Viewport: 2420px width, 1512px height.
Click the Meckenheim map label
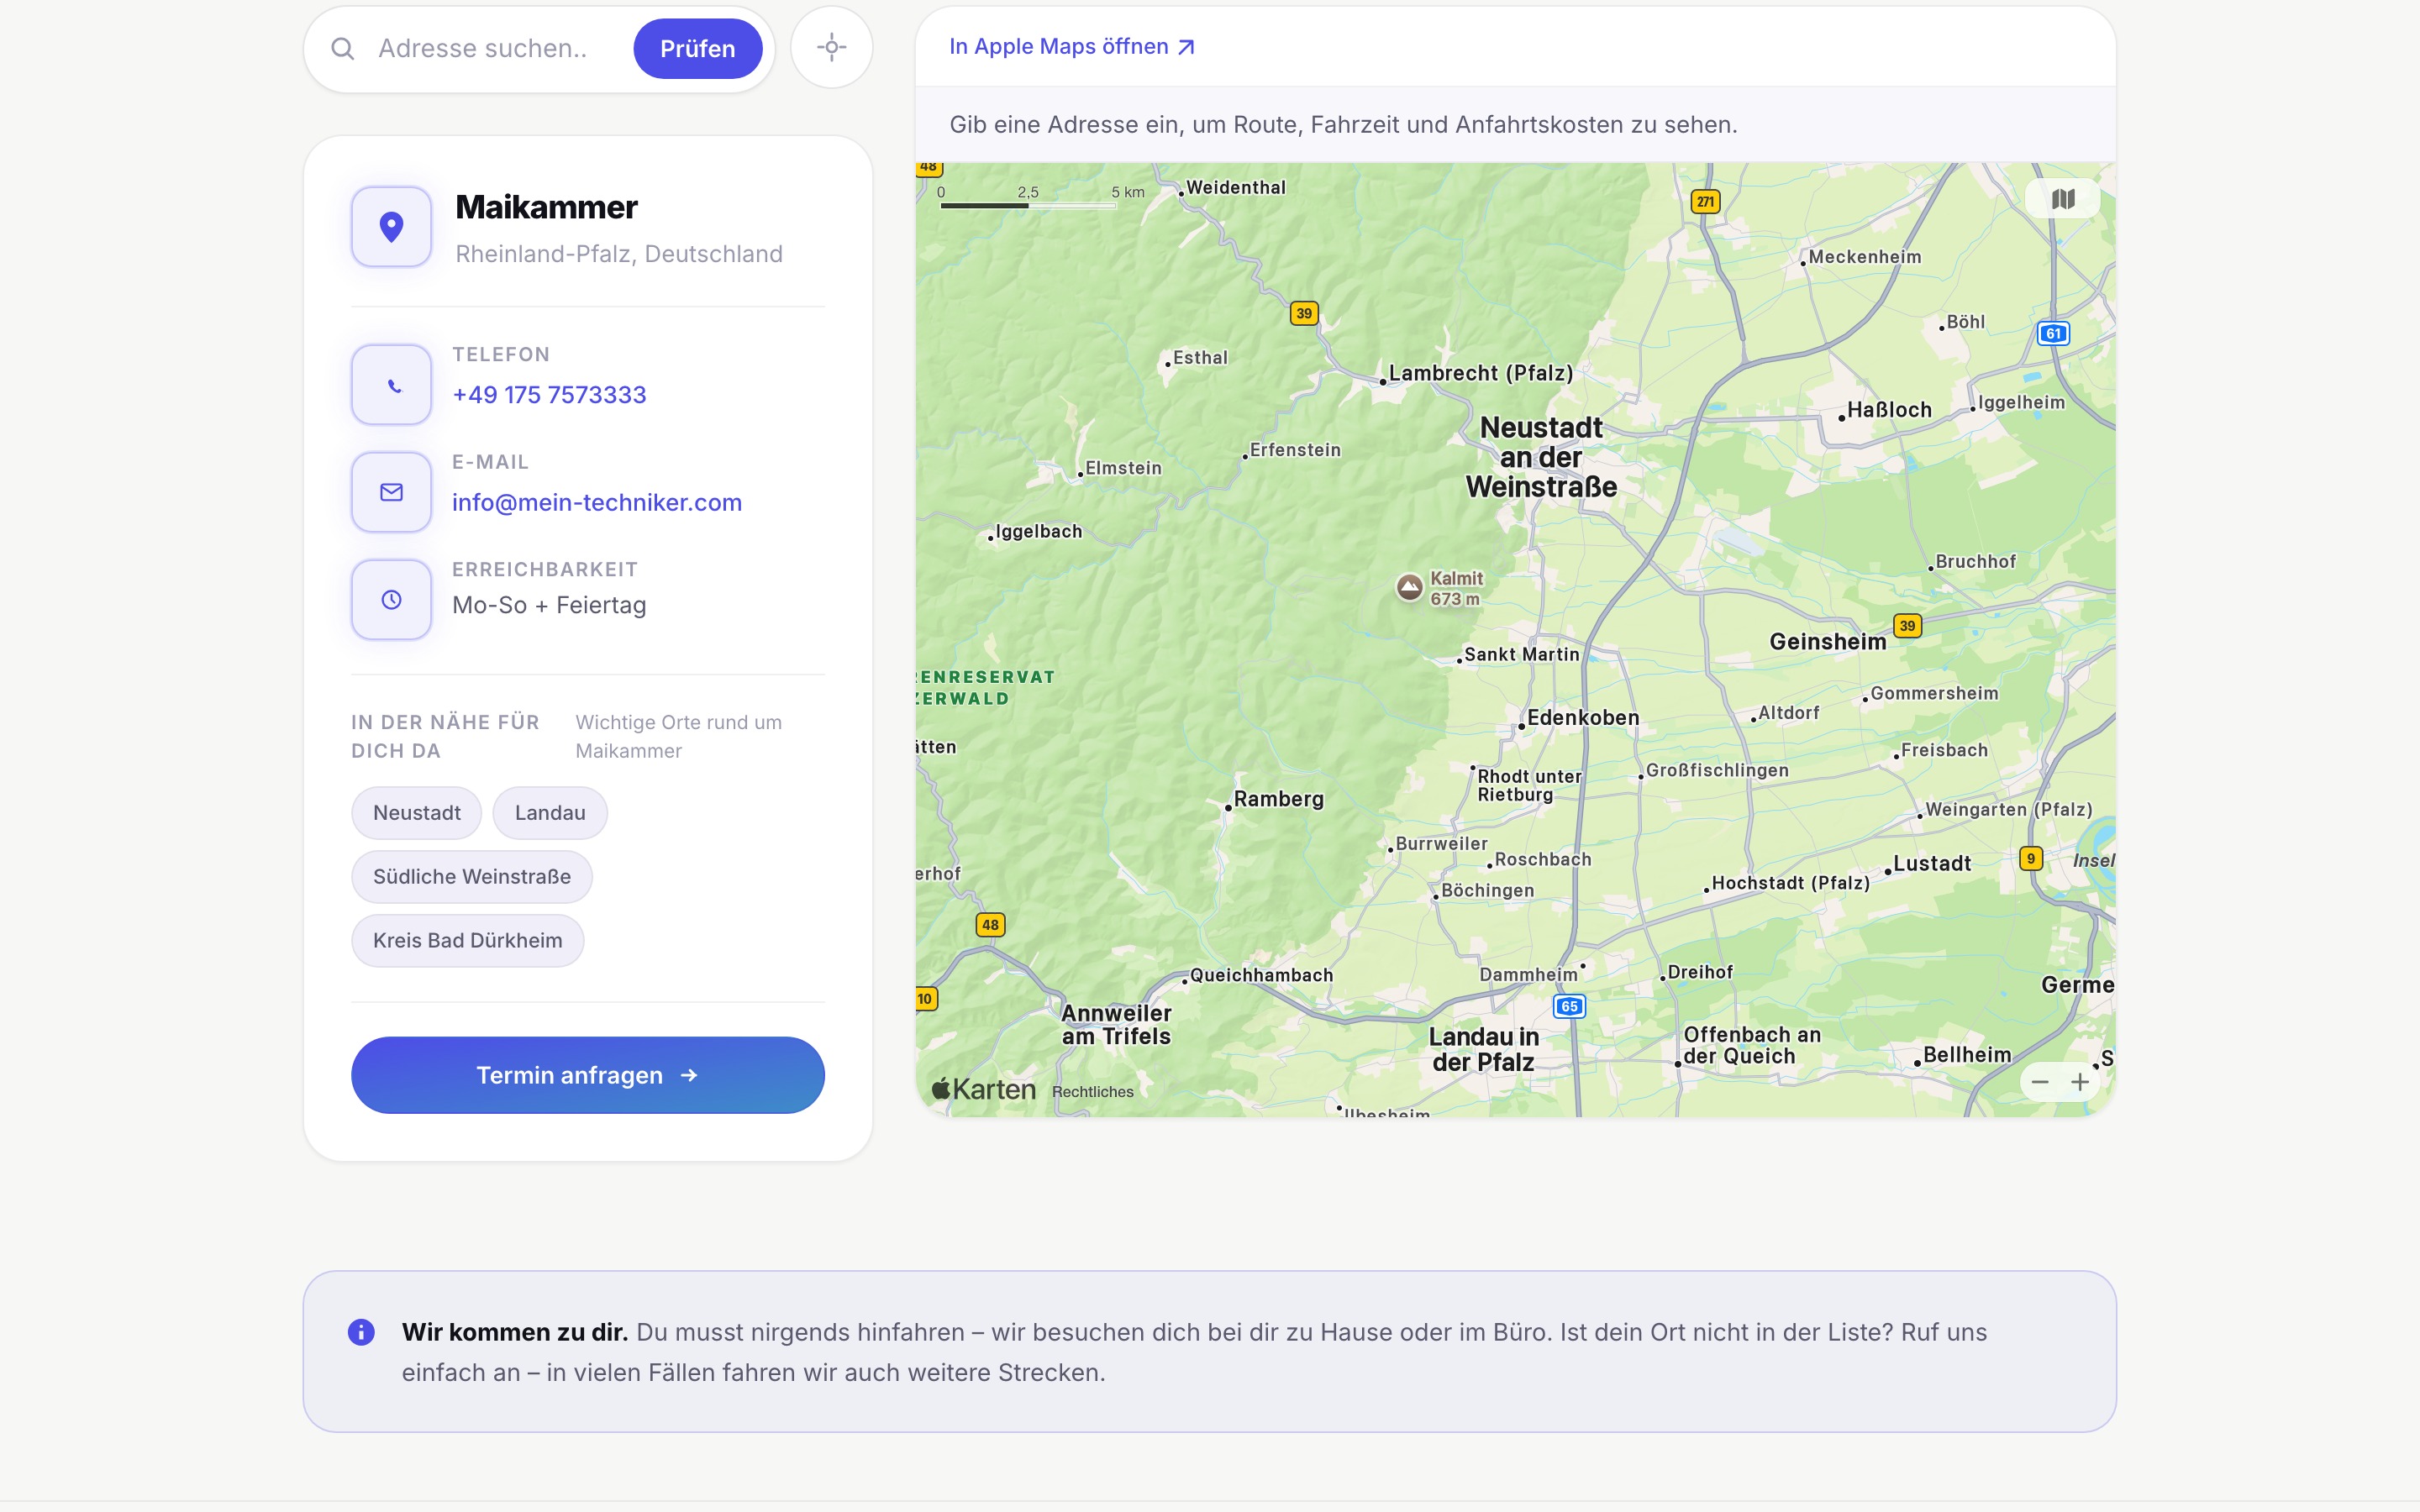coord(1865,257)
